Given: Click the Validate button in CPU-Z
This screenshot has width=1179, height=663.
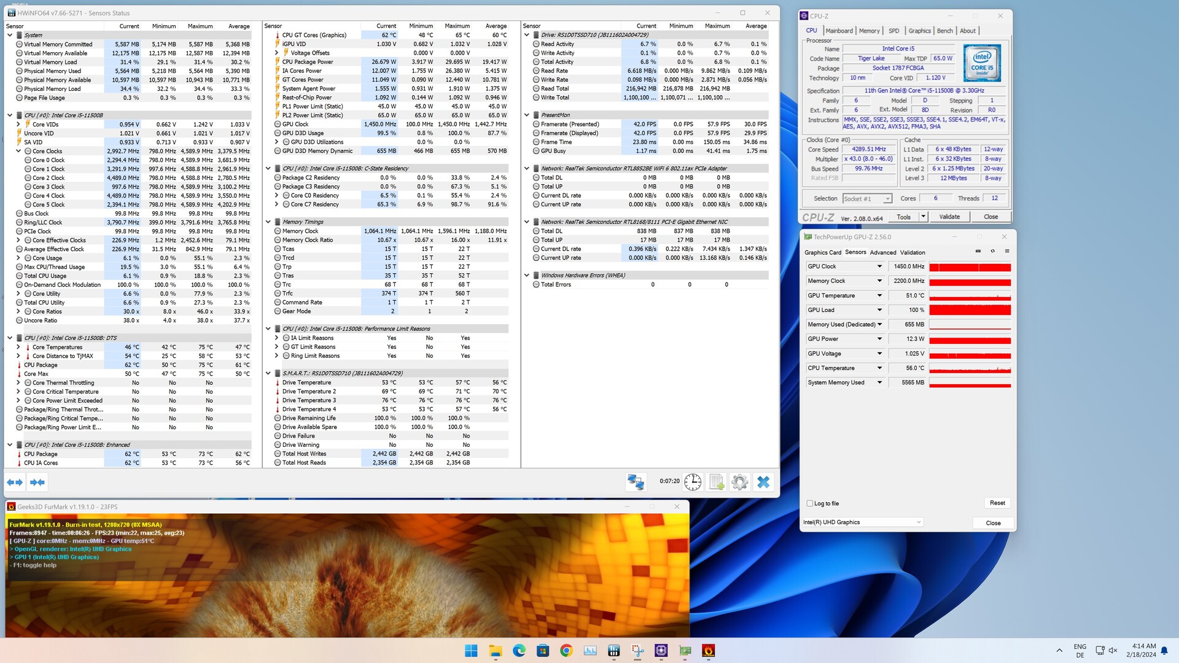Looking at the screenshot, I should tap(949, 217).
